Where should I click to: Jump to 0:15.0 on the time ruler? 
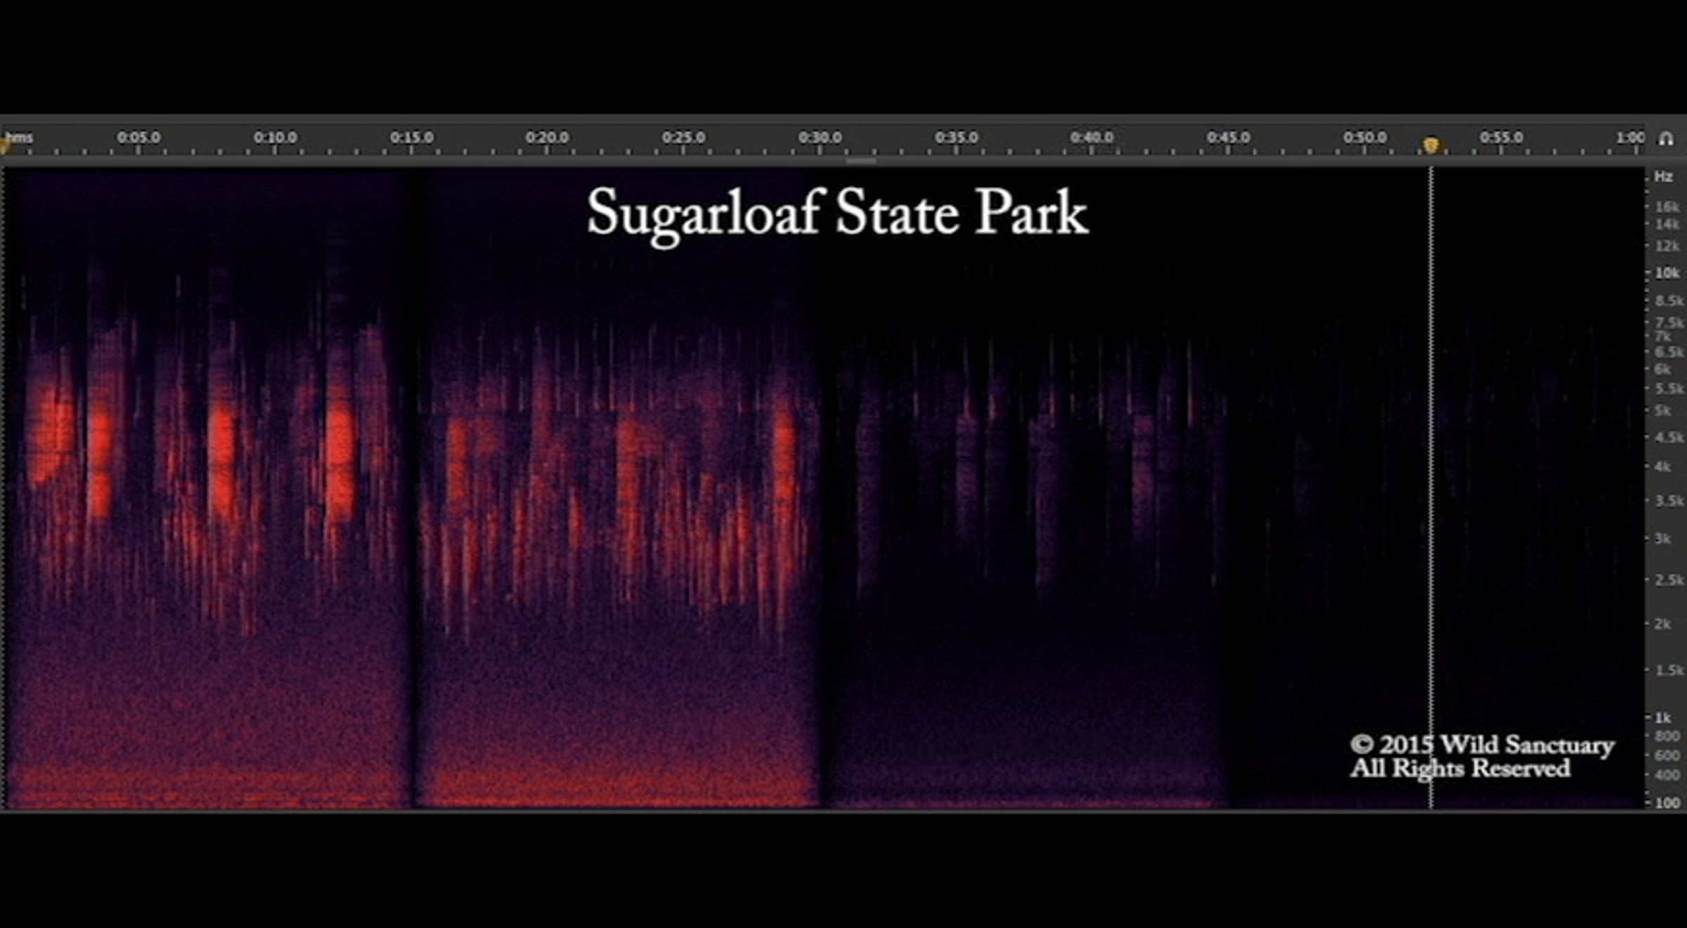tap(411, 137)
